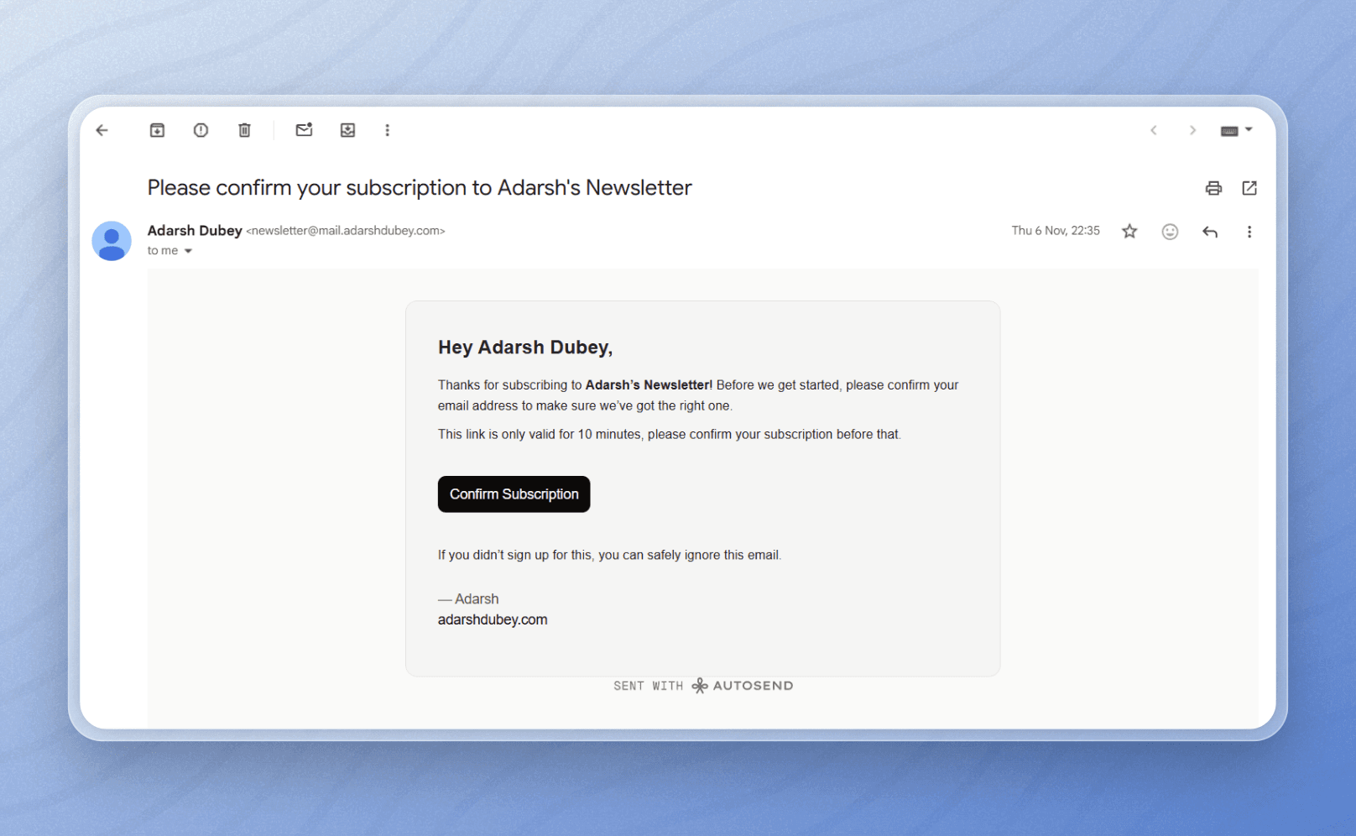Star the message from Adarsh Dubey
Screen dimensions: 1356x836
(1129, 232)
